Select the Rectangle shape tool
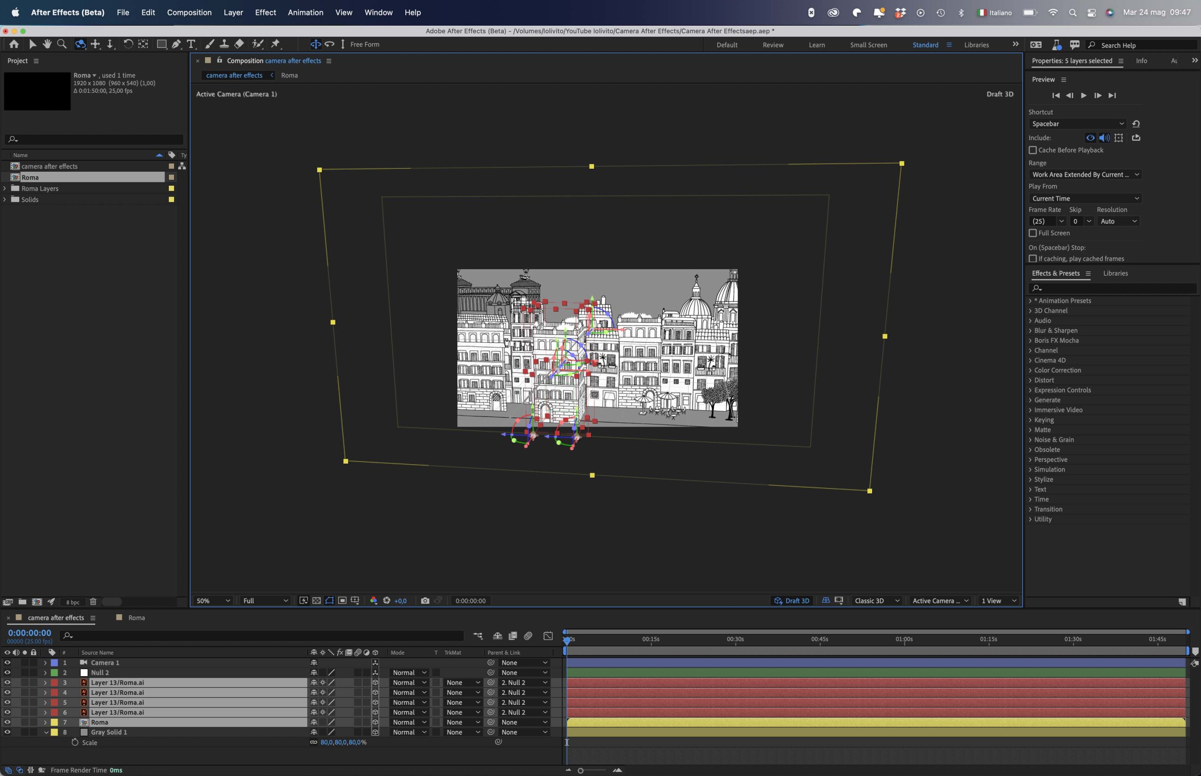Viewport: 1201px width, 776px height. click(161, 45)
